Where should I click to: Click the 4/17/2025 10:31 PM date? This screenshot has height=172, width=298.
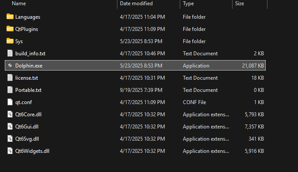pyautogui.click(x=142, y=78)
